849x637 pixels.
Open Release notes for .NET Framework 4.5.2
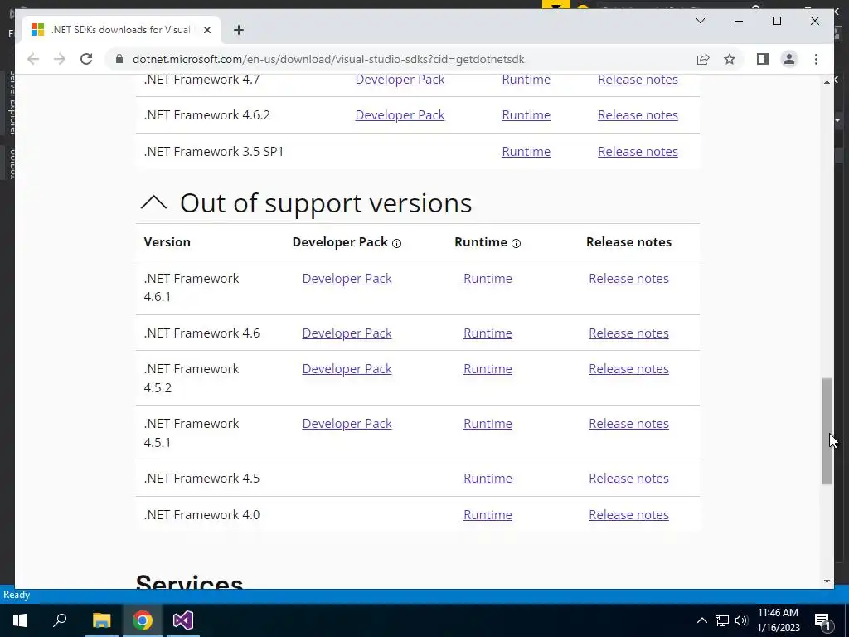pyautogui.click(x=628, y=368)
